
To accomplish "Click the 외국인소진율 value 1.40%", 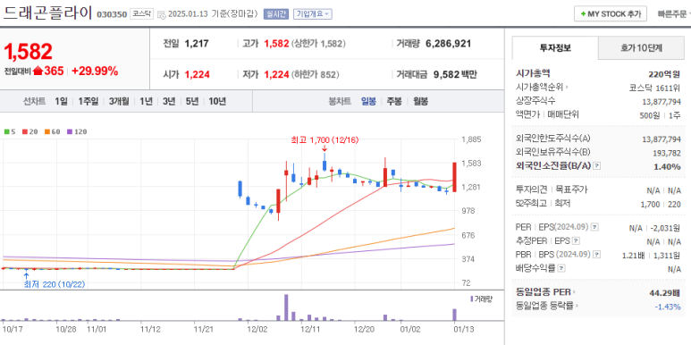I will 667,166.
